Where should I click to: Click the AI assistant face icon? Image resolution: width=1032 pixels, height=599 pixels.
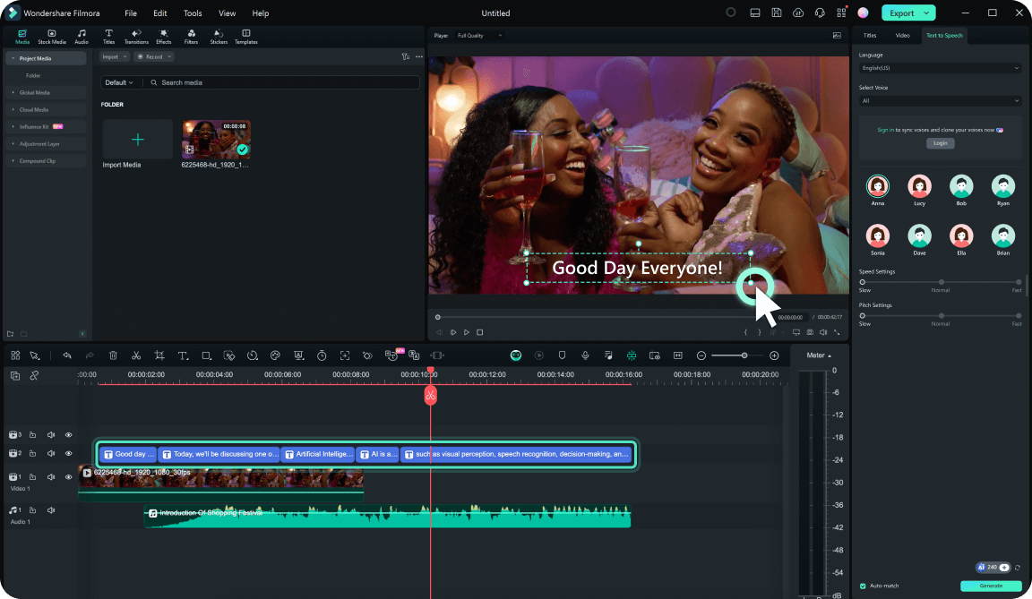[x=516, y=355]
